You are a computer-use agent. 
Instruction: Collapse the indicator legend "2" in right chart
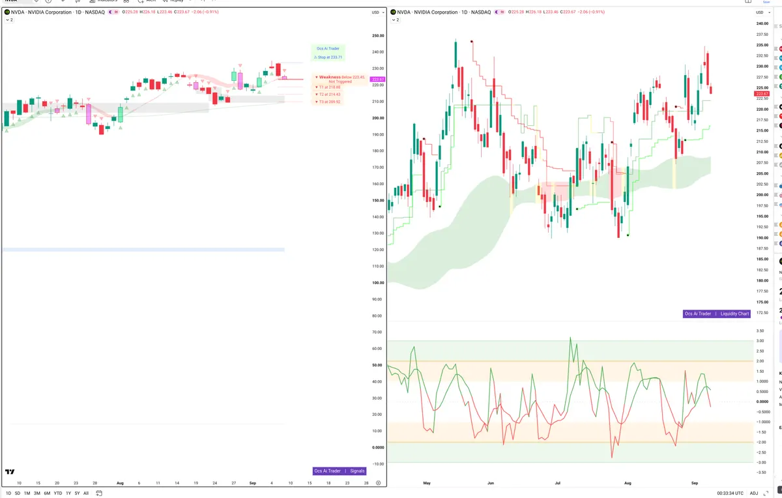tap(395, 20)
